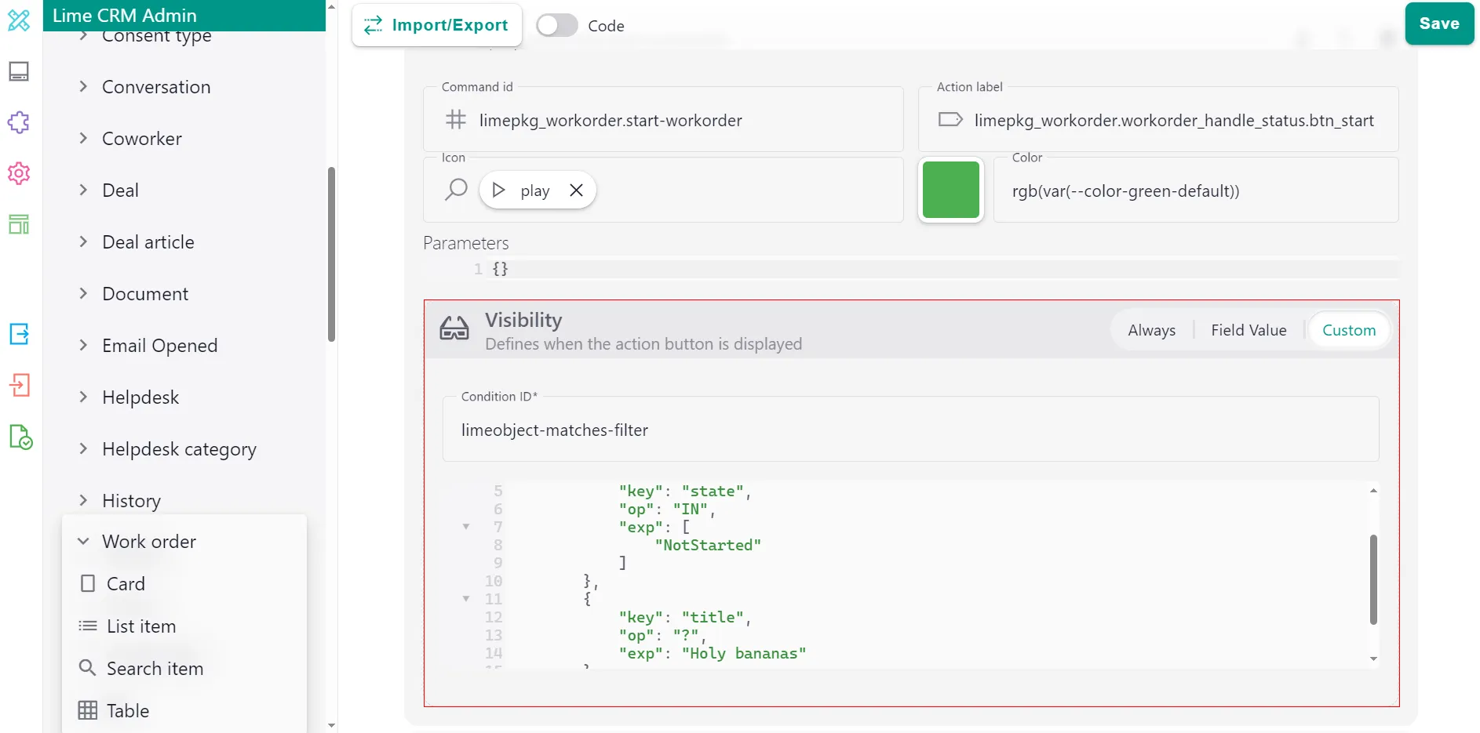The height and width of the screenshot is (733, 1480).
Task: Open the Import/Export button
Action: [x=437, y=25]
